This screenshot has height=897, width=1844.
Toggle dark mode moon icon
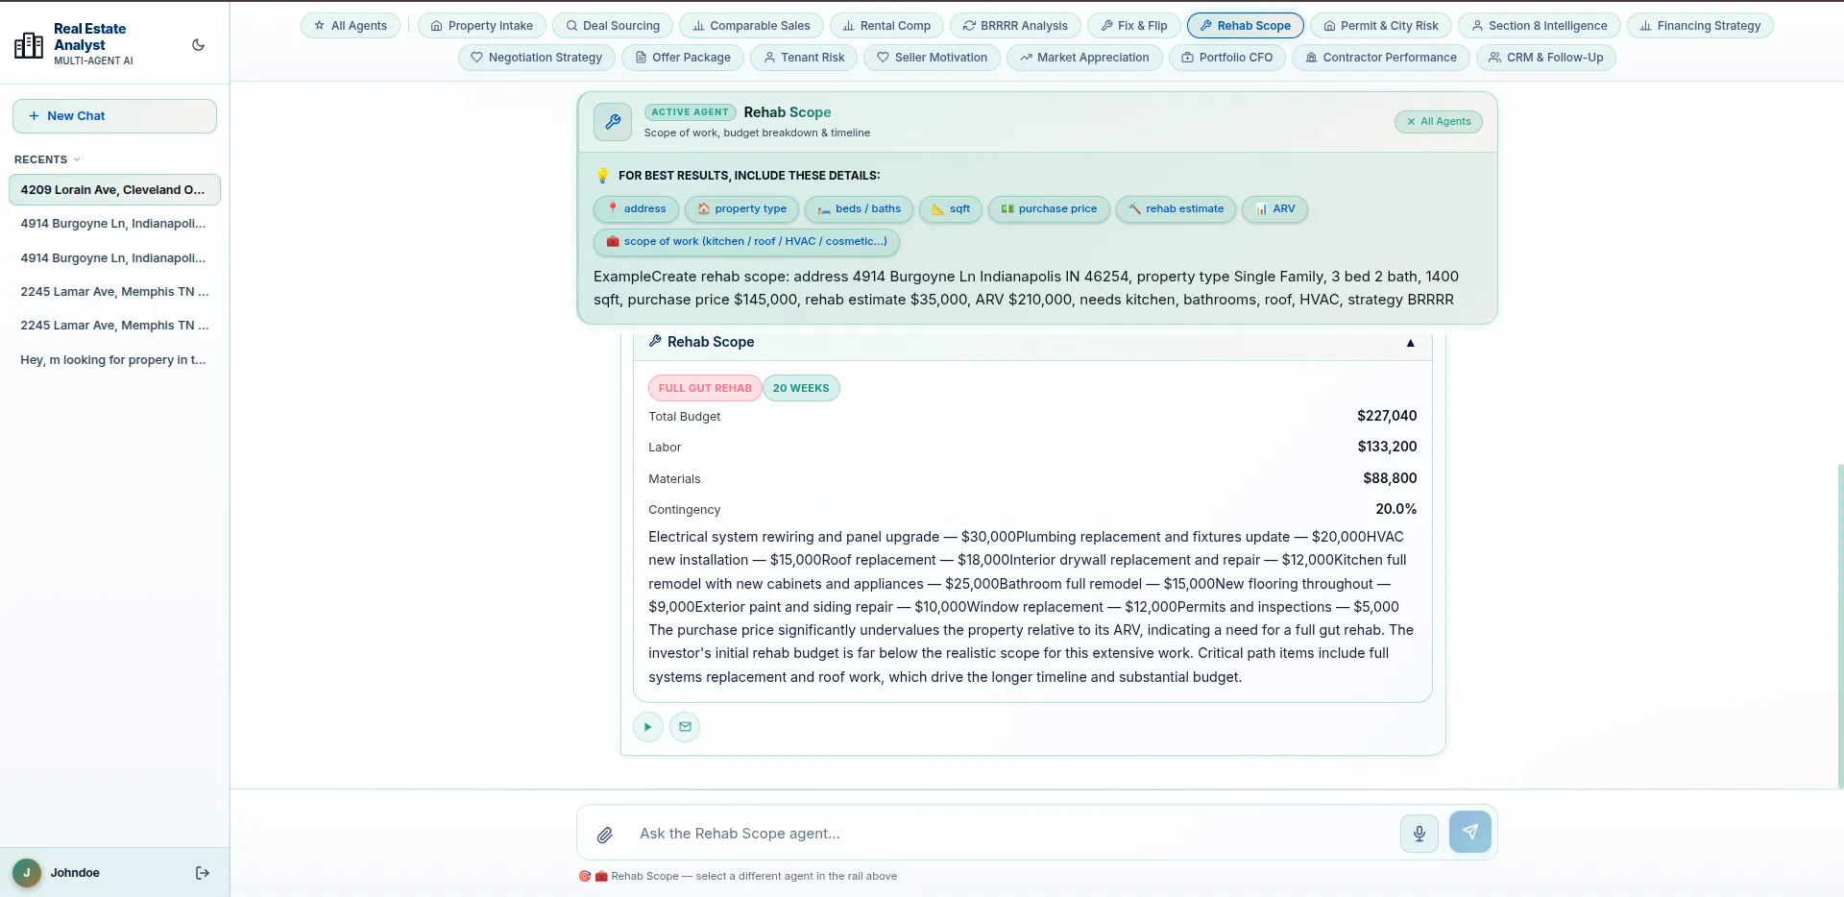click(199, 44)
